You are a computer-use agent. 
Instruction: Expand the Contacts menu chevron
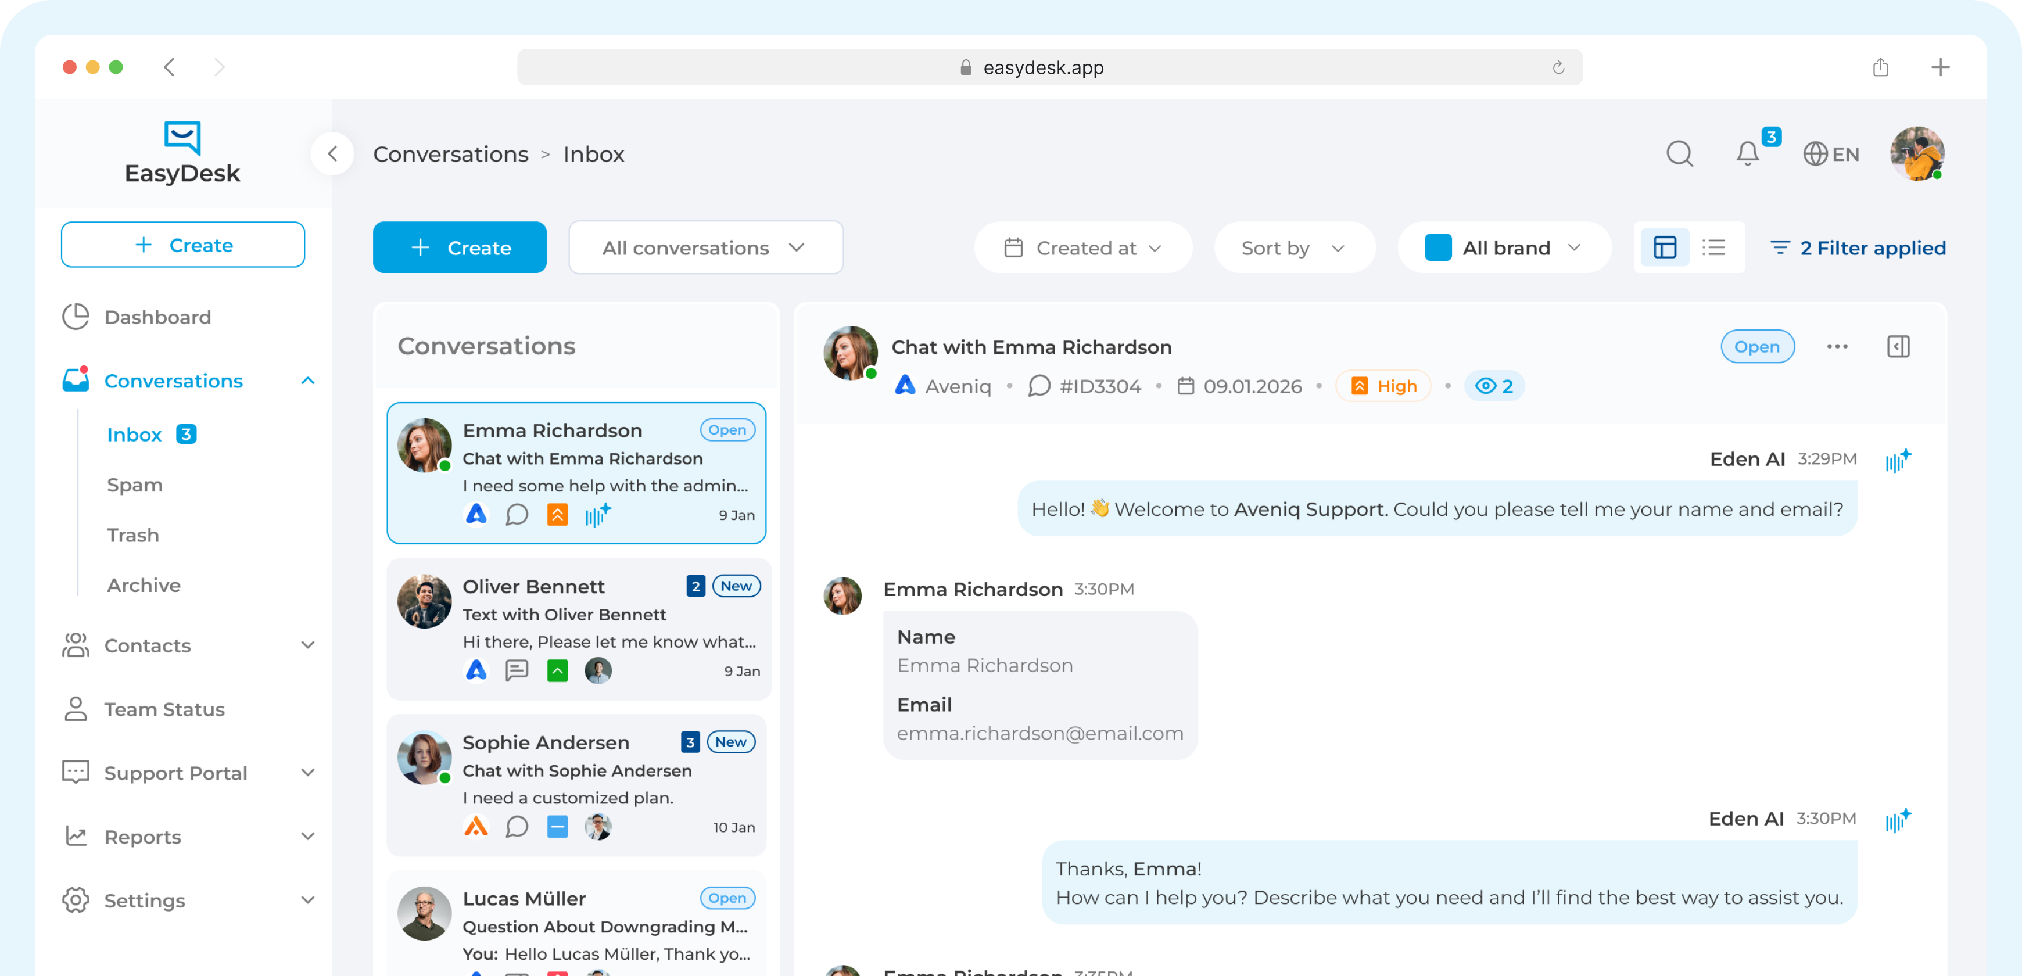pyautogui.click(x=308, y=645)
